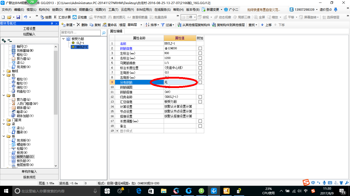
Task: Collapse the 柱 tree node
Action: [4, 75]
